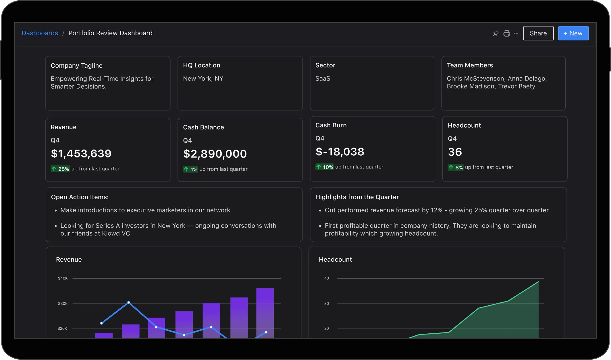611x360 pixels.
Task: Select the revenue forecast 12% bullet
Action: tap(437, 210)
